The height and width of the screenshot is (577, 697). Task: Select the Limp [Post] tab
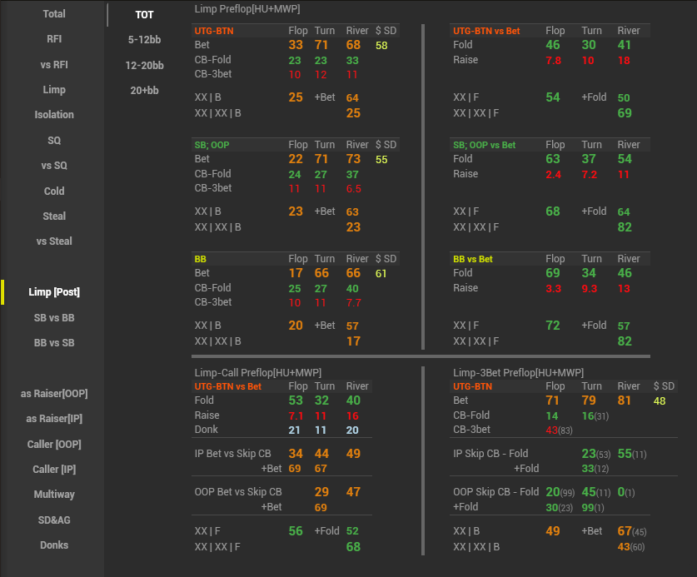click(x=54, y=292)
